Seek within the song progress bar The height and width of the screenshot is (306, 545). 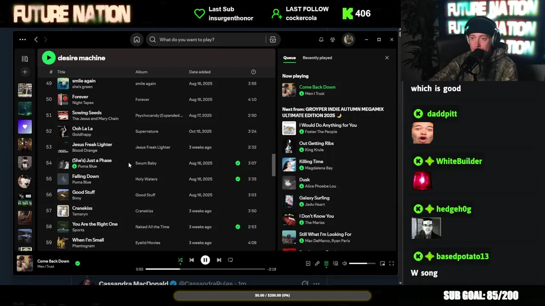click(x=205, y=269)
